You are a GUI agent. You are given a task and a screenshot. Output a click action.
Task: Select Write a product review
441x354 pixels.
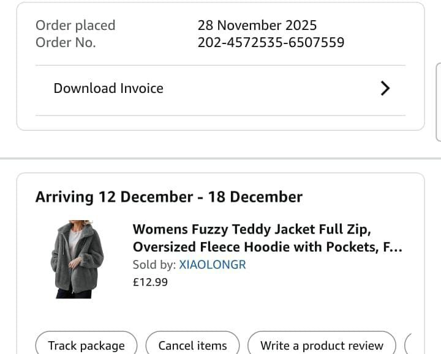tap(322, 345)
